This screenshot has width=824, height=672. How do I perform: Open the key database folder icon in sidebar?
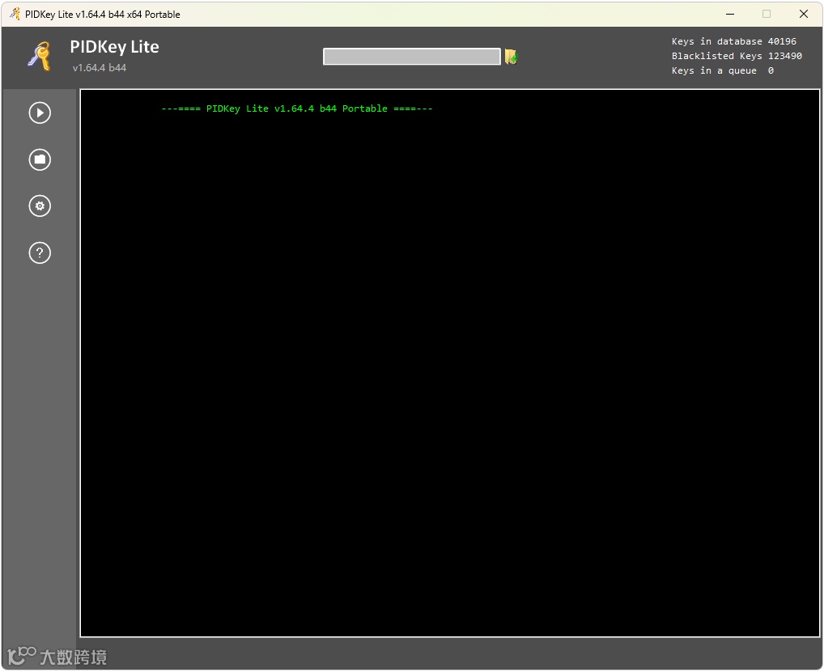40,159
